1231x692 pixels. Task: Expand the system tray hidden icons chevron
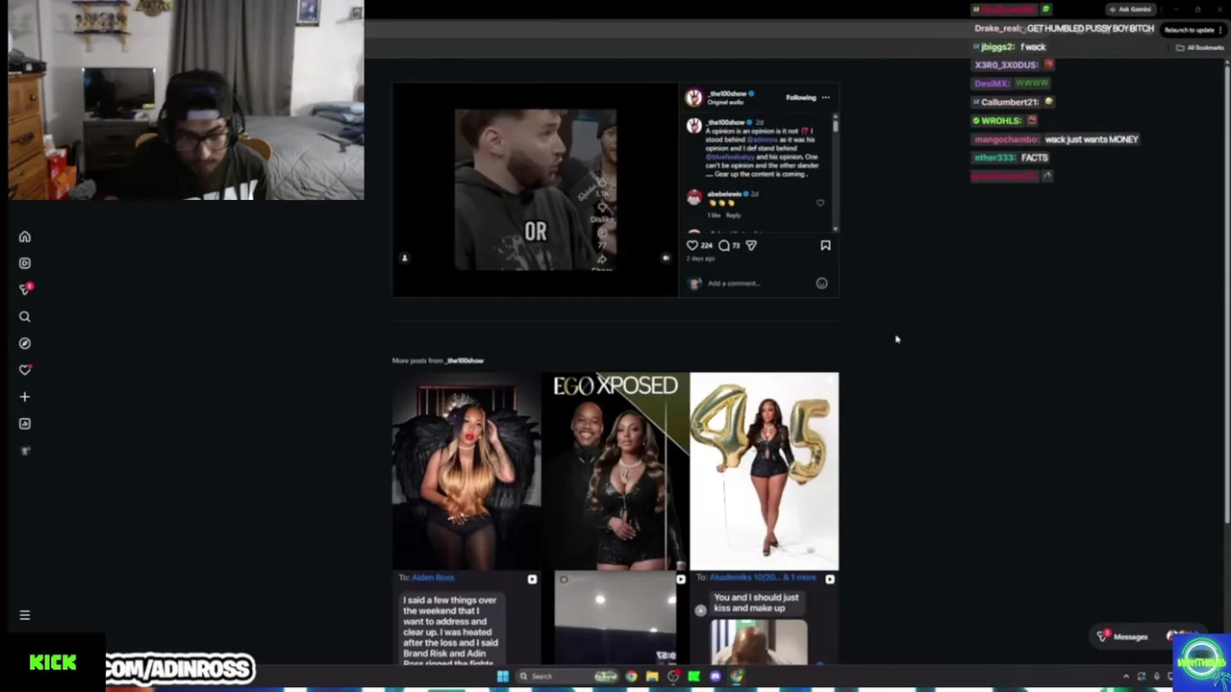(x=1126, y=677)
